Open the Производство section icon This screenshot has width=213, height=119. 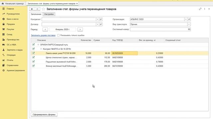pyautogui.click(x=4, y=40)
